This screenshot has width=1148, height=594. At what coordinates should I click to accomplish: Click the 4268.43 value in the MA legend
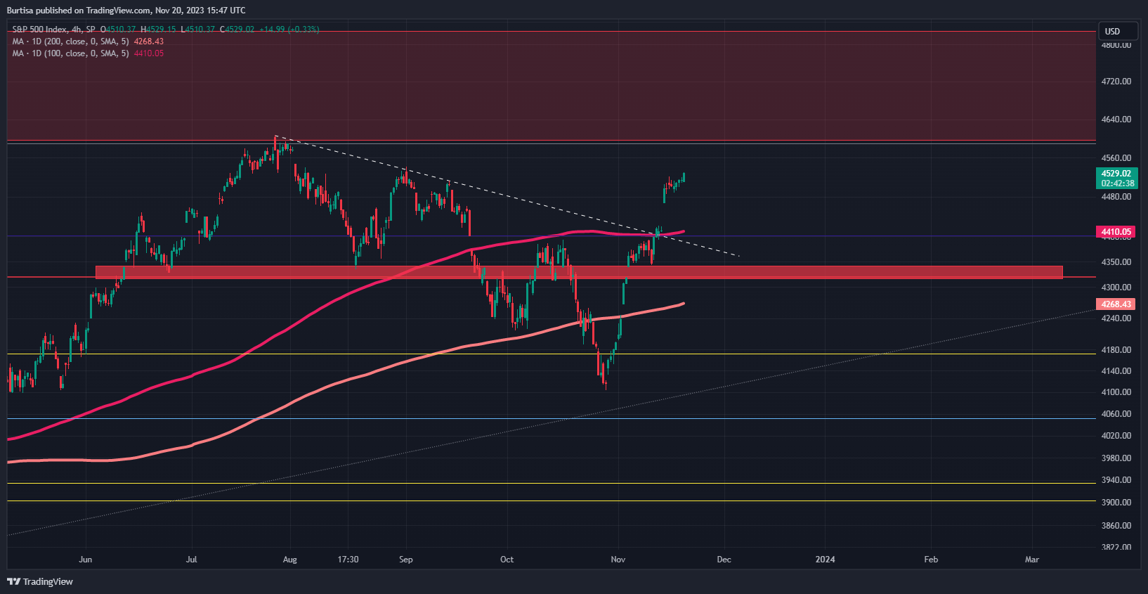coord(149,41)
